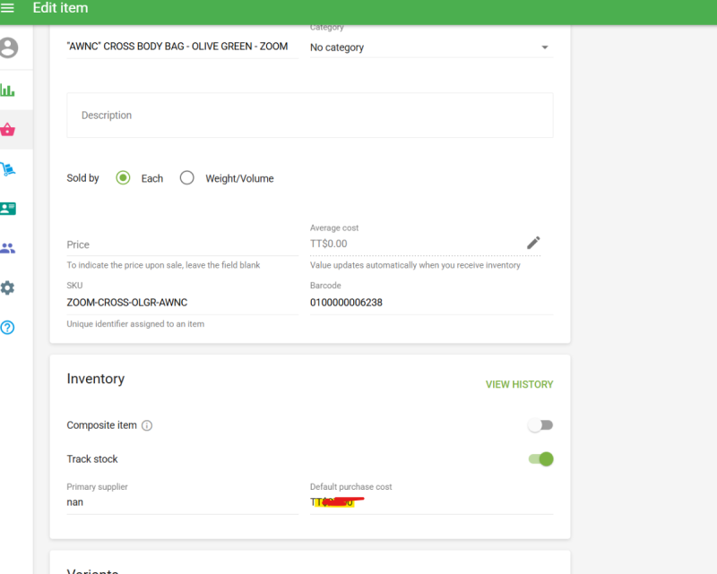Open the Composite item info tooltip icon
The width and height of the screenshot is (717, 574).
click(147, 425)
